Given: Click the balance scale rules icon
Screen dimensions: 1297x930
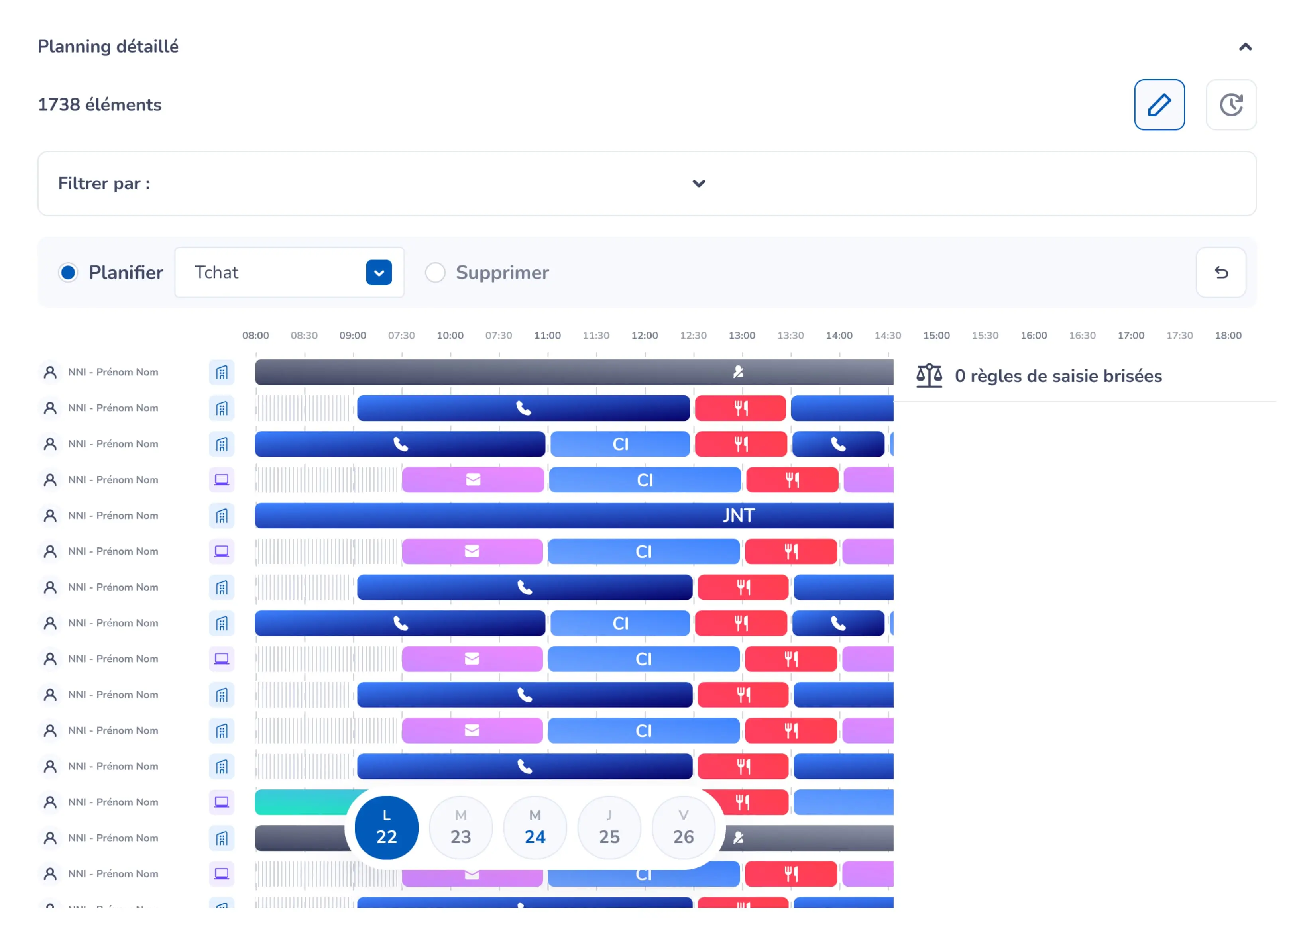Looking at the screenshot, I should pyautogui.click(x=928, y=375).
